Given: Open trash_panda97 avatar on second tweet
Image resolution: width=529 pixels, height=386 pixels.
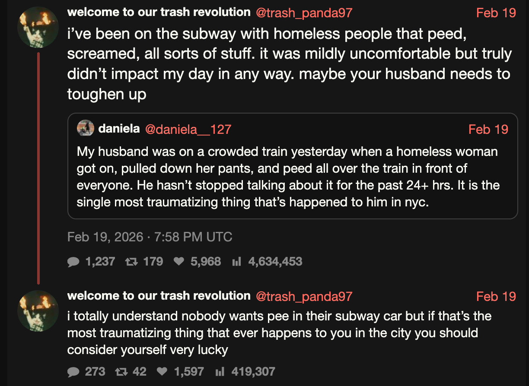Looking at the screenshot, I should 38,310.
